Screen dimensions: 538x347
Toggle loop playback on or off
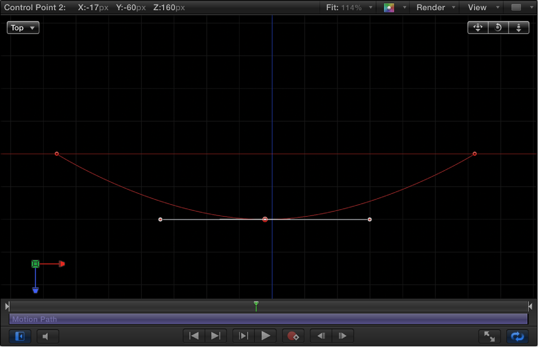pyautogui.click(x=518, y=336)
